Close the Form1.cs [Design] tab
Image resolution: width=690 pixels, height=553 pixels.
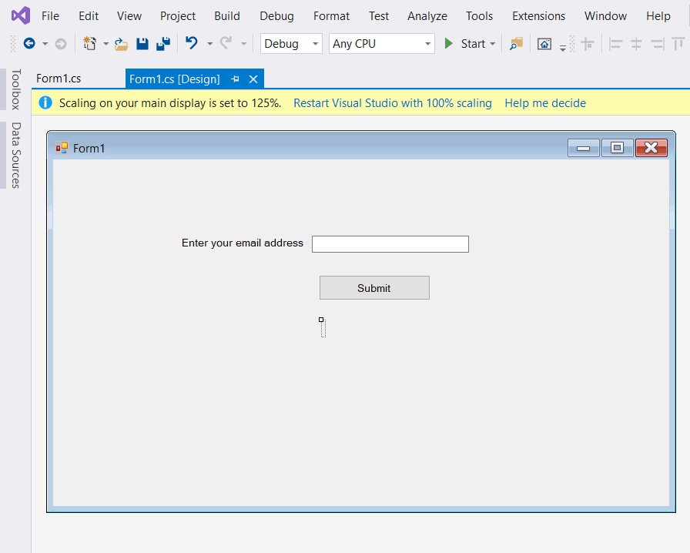(253, 79)
